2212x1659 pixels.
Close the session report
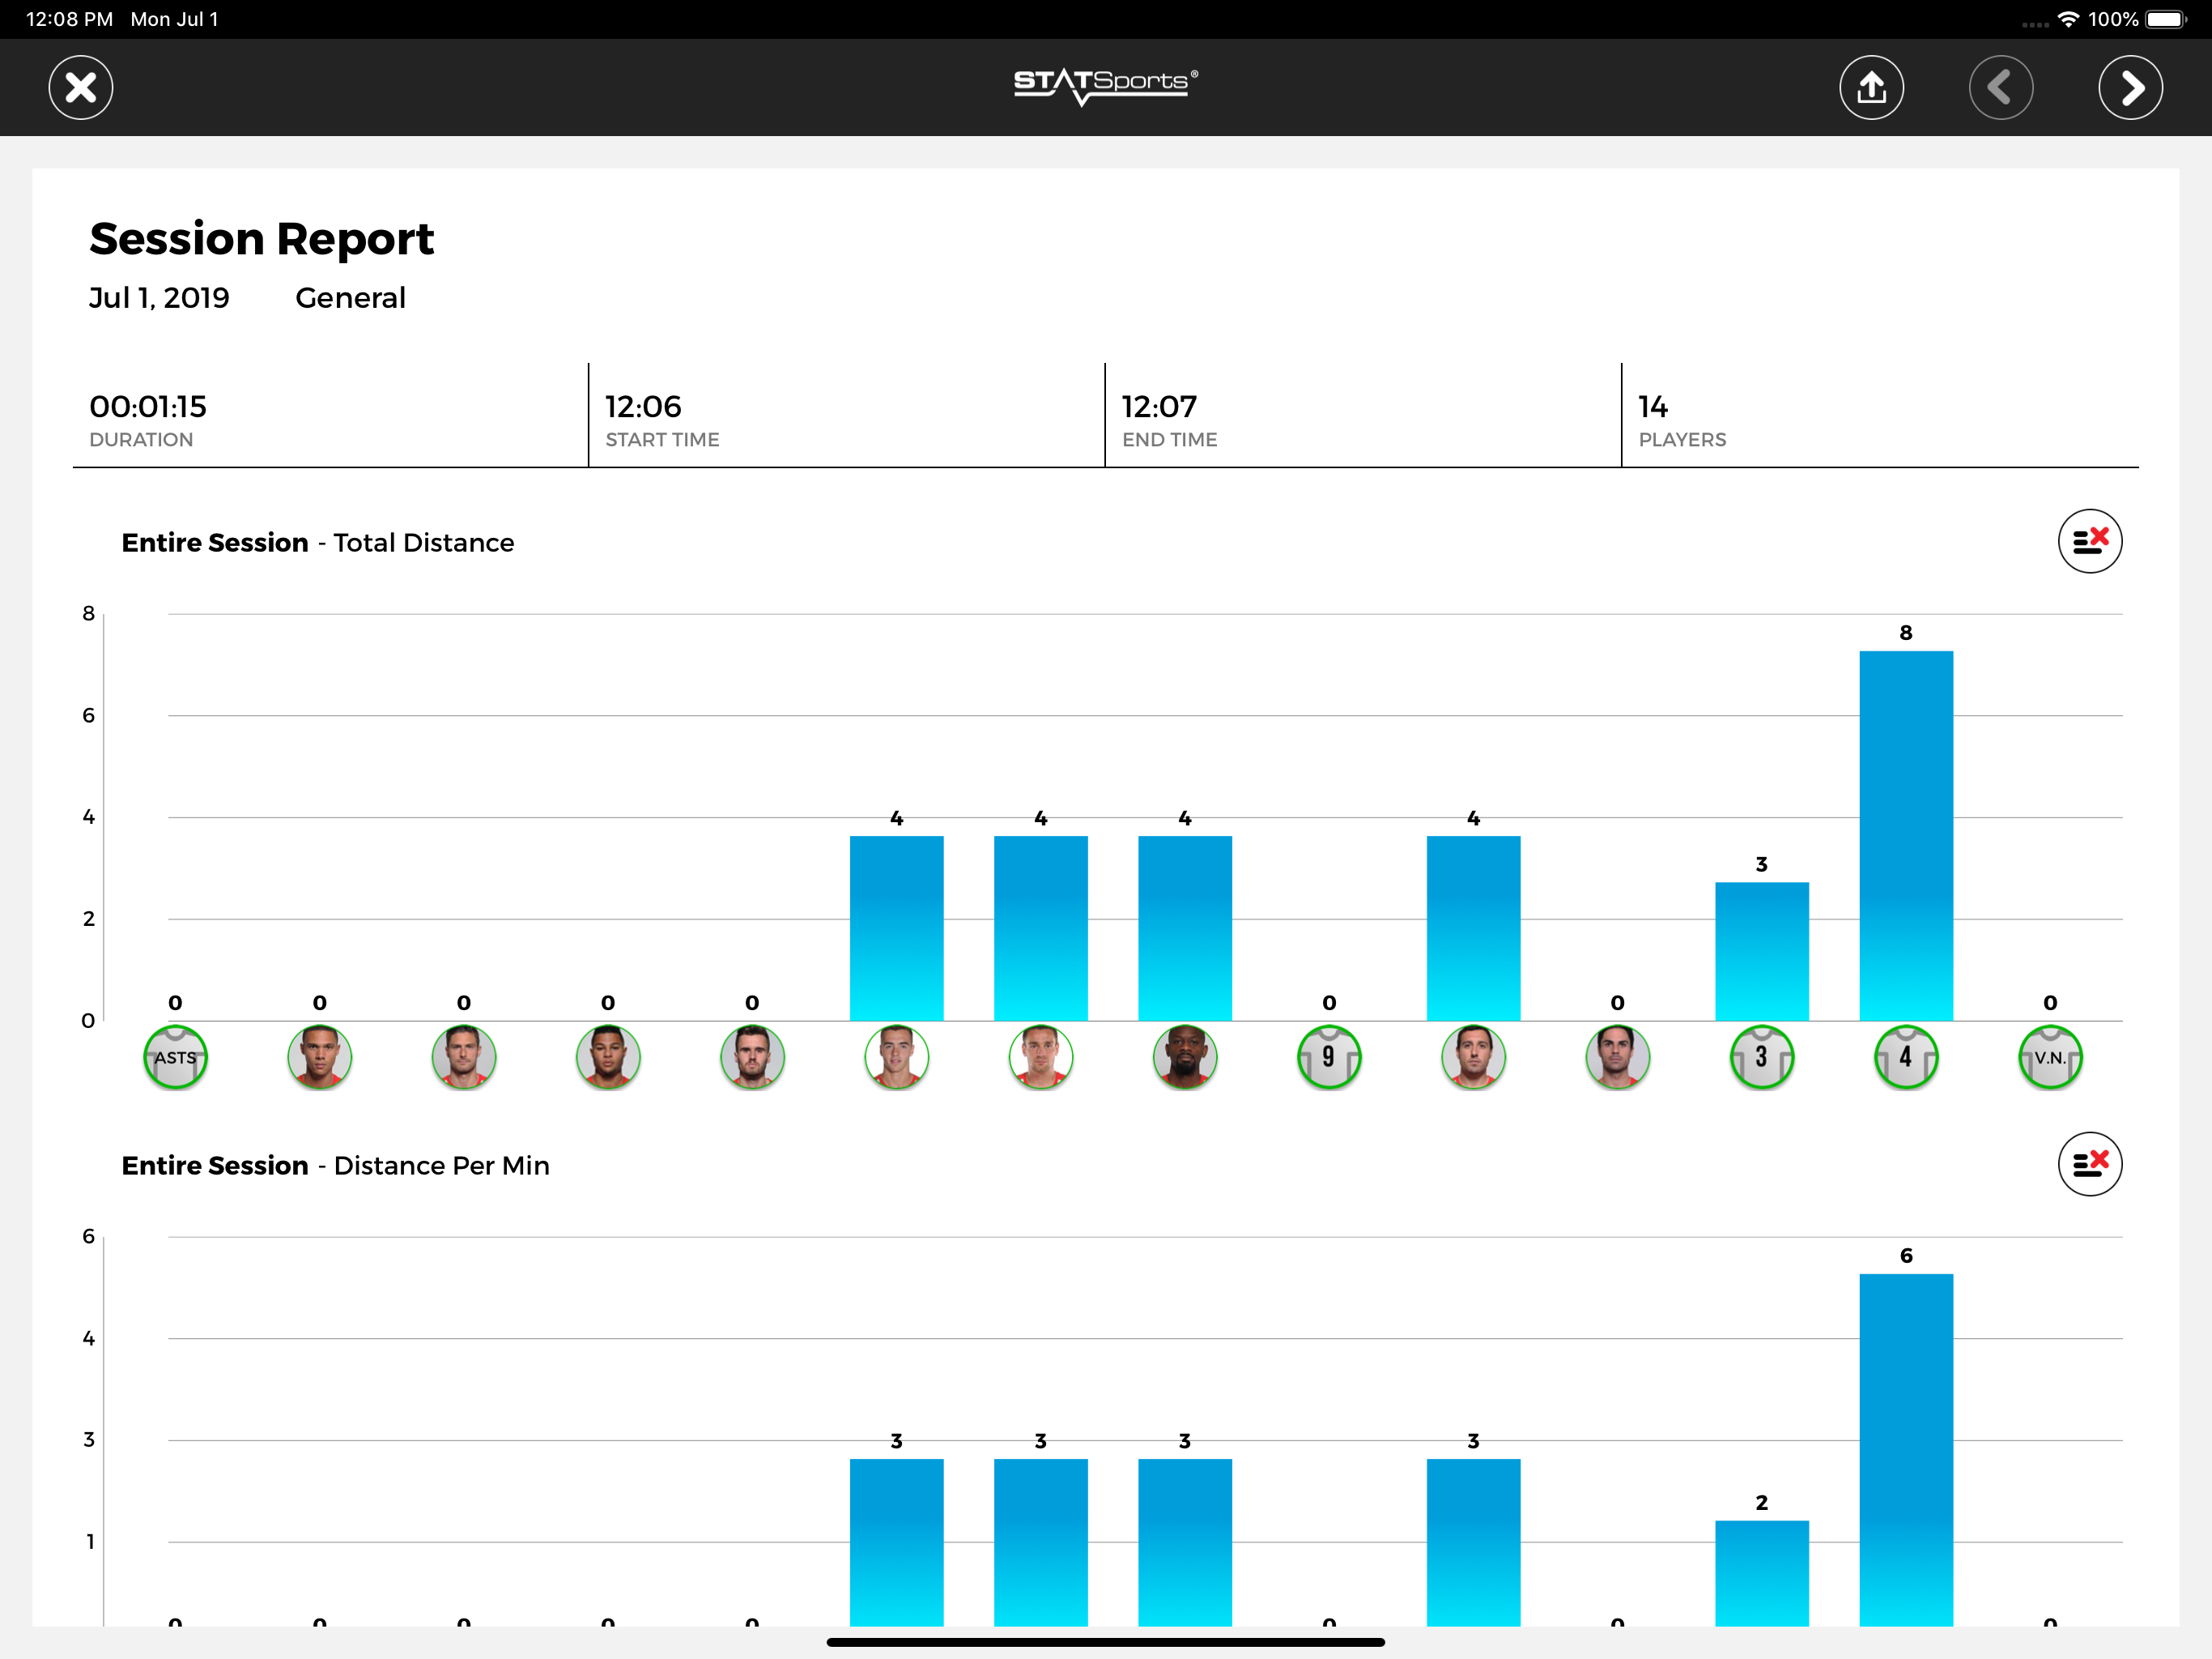(81, 88)
